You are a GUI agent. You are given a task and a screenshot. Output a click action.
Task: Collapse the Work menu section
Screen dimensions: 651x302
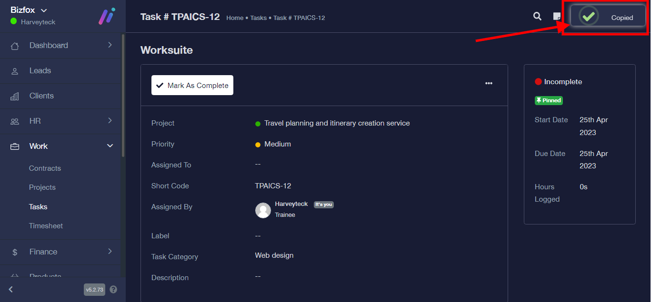point(110,146)
